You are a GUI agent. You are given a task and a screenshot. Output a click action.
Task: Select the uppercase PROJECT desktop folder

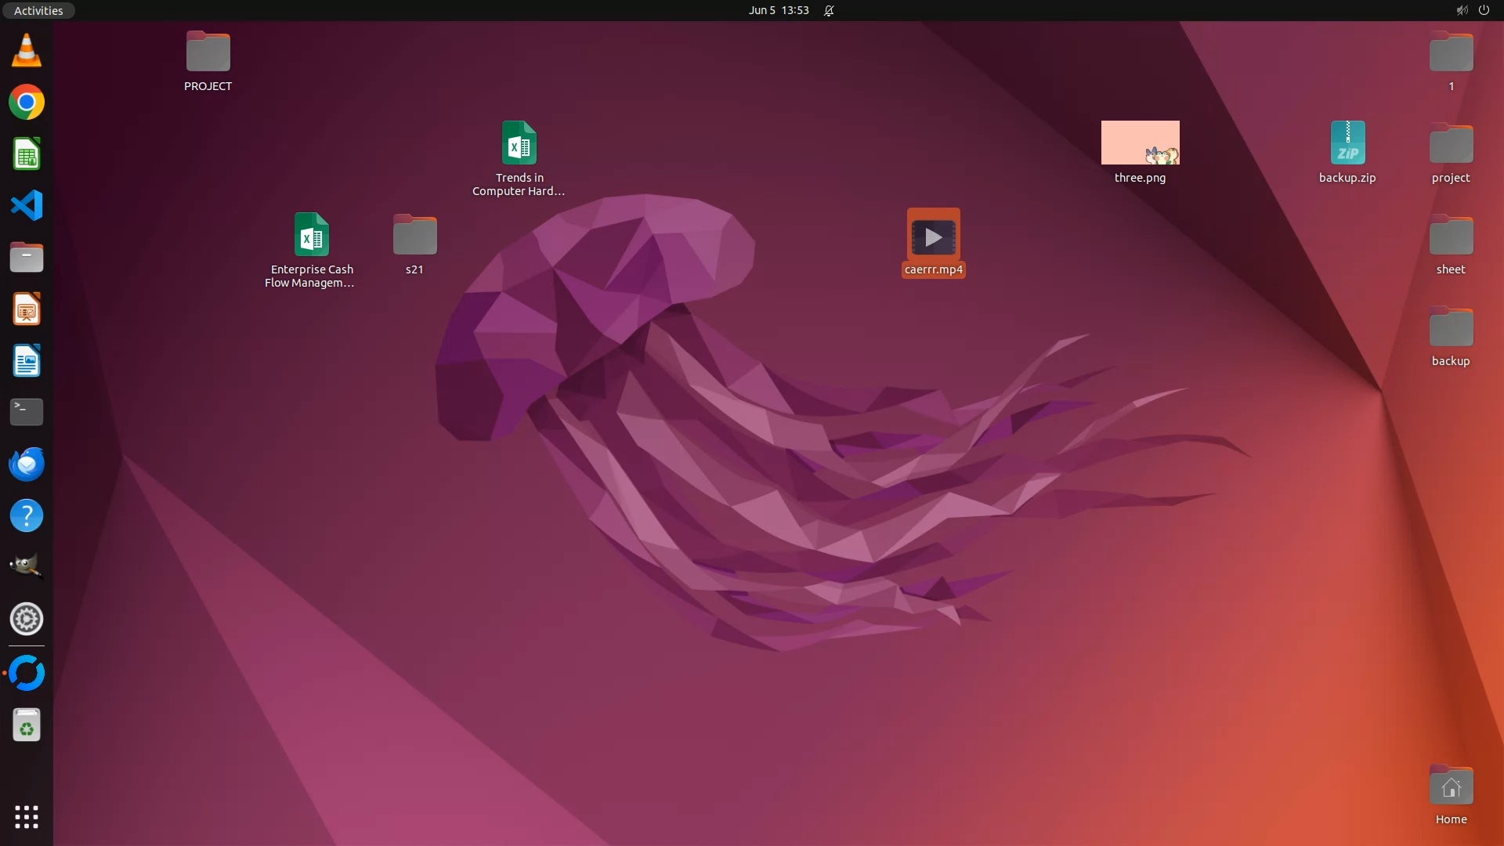point(208,52)
